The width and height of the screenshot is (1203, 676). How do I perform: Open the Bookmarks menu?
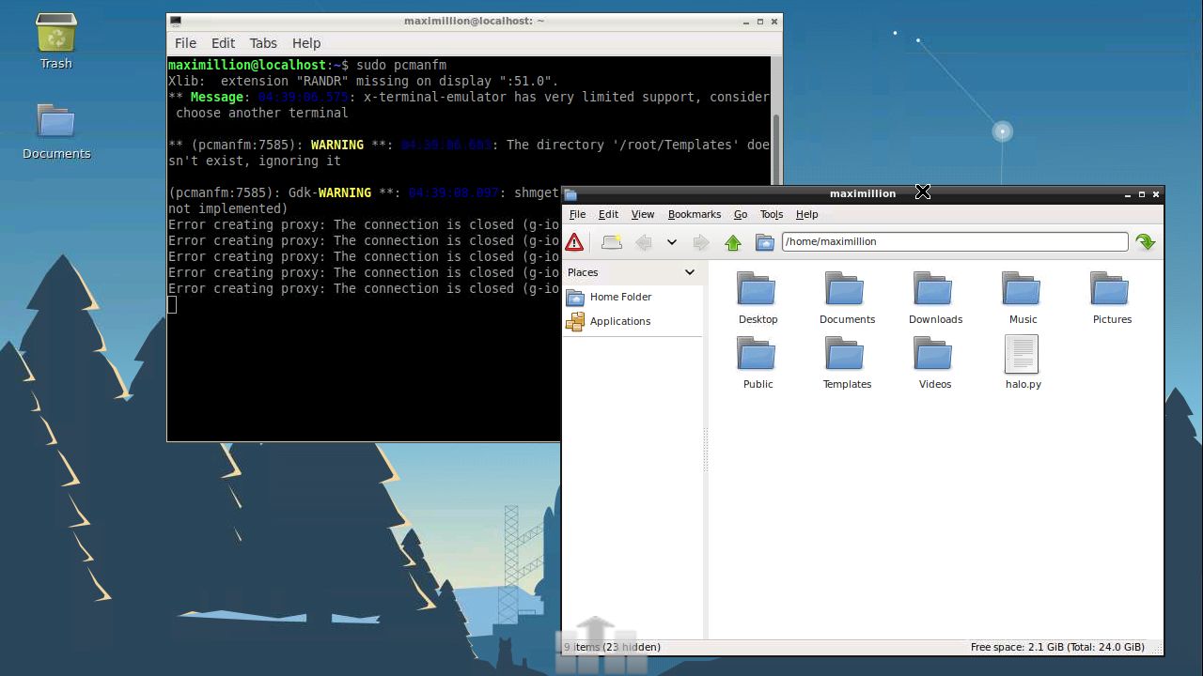695,214
